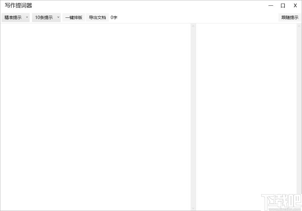Maximize the 写作提词器 window
302x211 pixels.
(283, 5)
